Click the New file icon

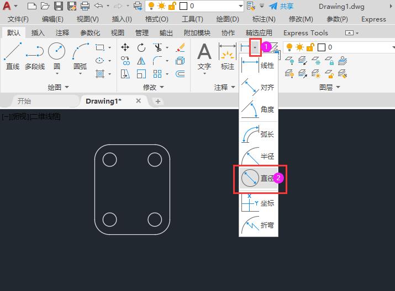31,6
